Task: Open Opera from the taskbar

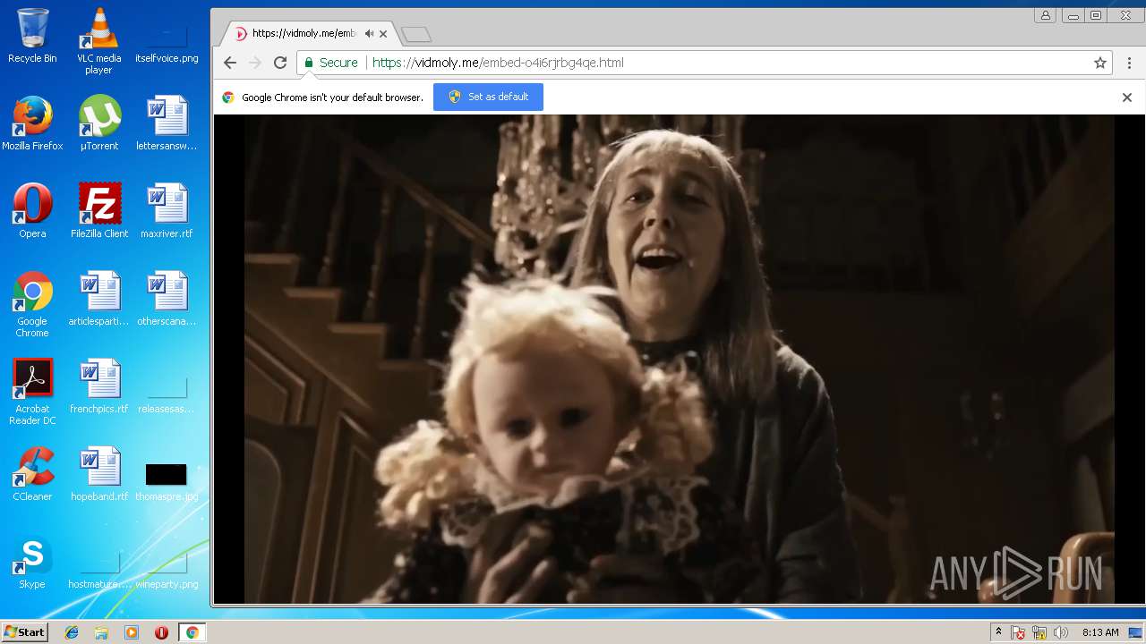Action: (161, 632)
